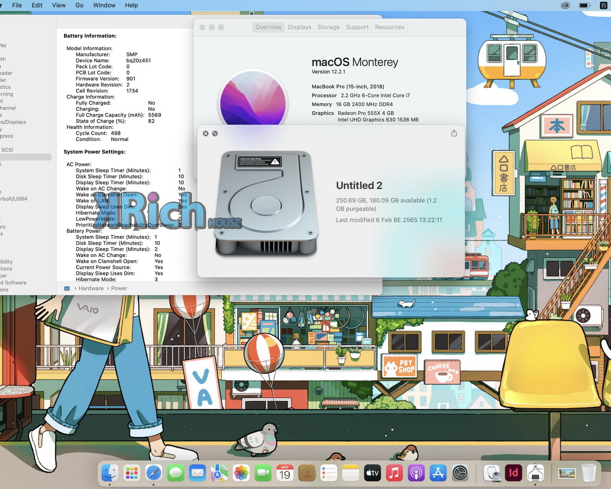Open Reminders in the Dock
Image resolution: width=611 pixels, height=489 pixels.
click(x=328, y=473)
